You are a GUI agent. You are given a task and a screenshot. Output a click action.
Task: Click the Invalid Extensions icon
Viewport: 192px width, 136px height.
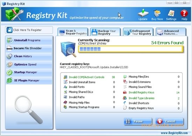click(125, 82)
